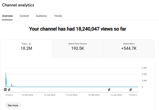
Task: Click the 18,240,047 views headline text
Action: coord(77,29)
